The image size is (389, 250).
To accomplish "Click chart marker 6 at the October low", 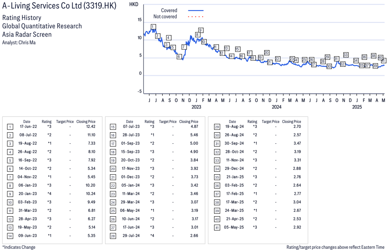I will (x=179, y=57).
